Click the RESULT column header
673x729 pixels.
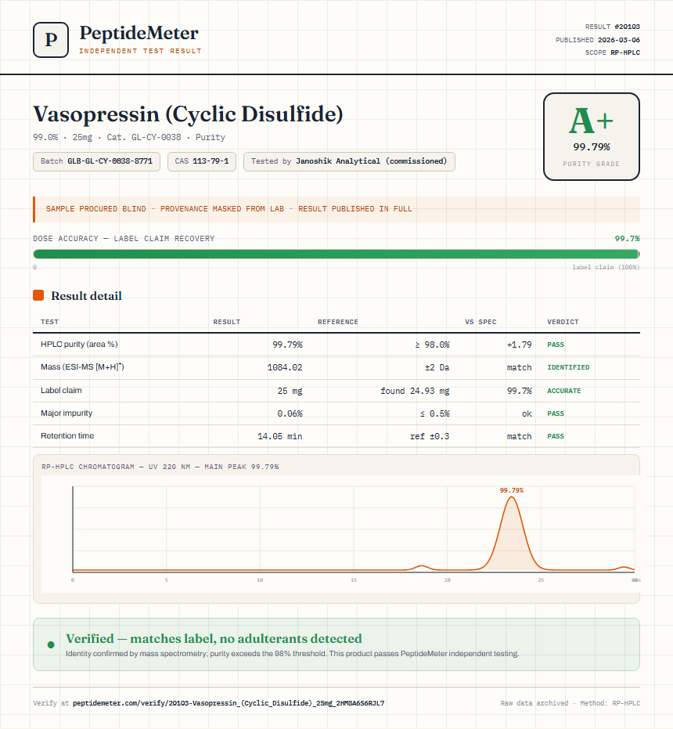pyautogui.click(x=227, y=322)
